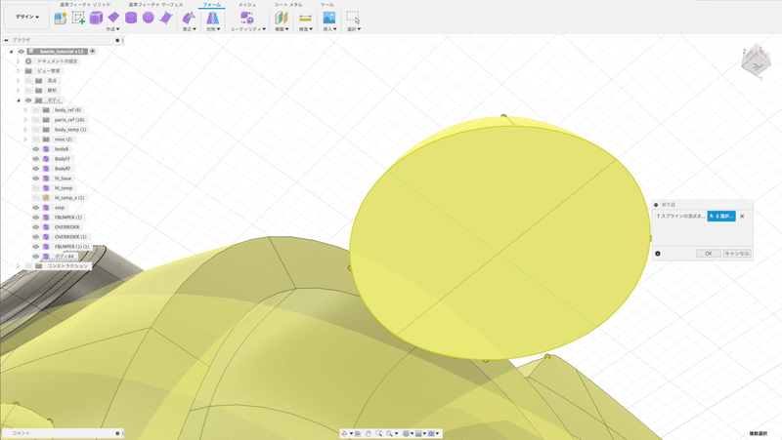
Task: Open the 検査 dropdown menu
Action: click(x=306, y=29)
